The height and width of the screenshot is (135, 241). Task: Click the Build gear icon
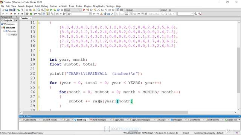tap(47, 10)
